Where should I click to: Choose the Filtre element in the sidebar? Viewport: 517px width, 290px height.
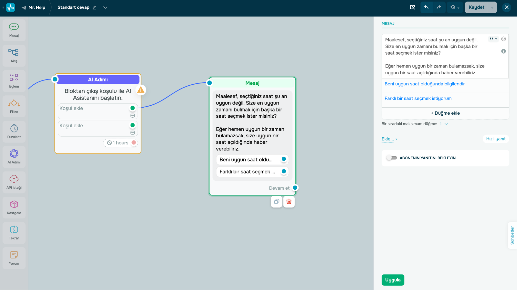14,106
